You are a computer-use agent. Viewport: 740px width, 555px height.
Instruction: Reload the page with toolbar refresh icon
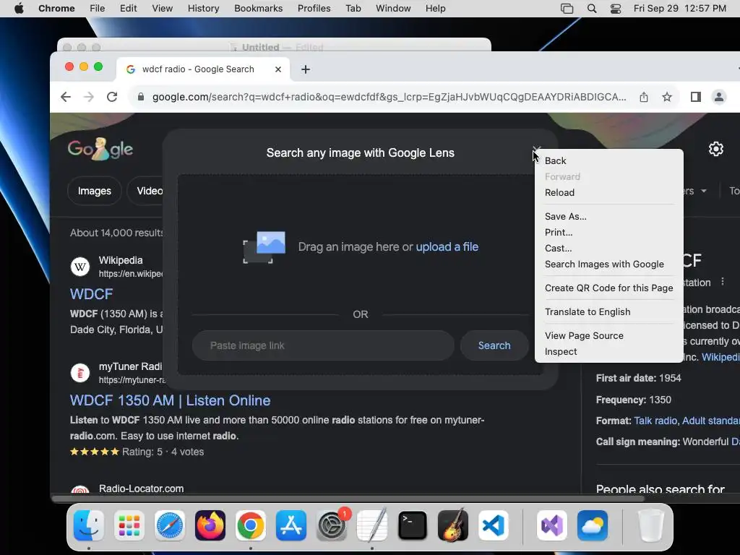(x=112, y=97)
